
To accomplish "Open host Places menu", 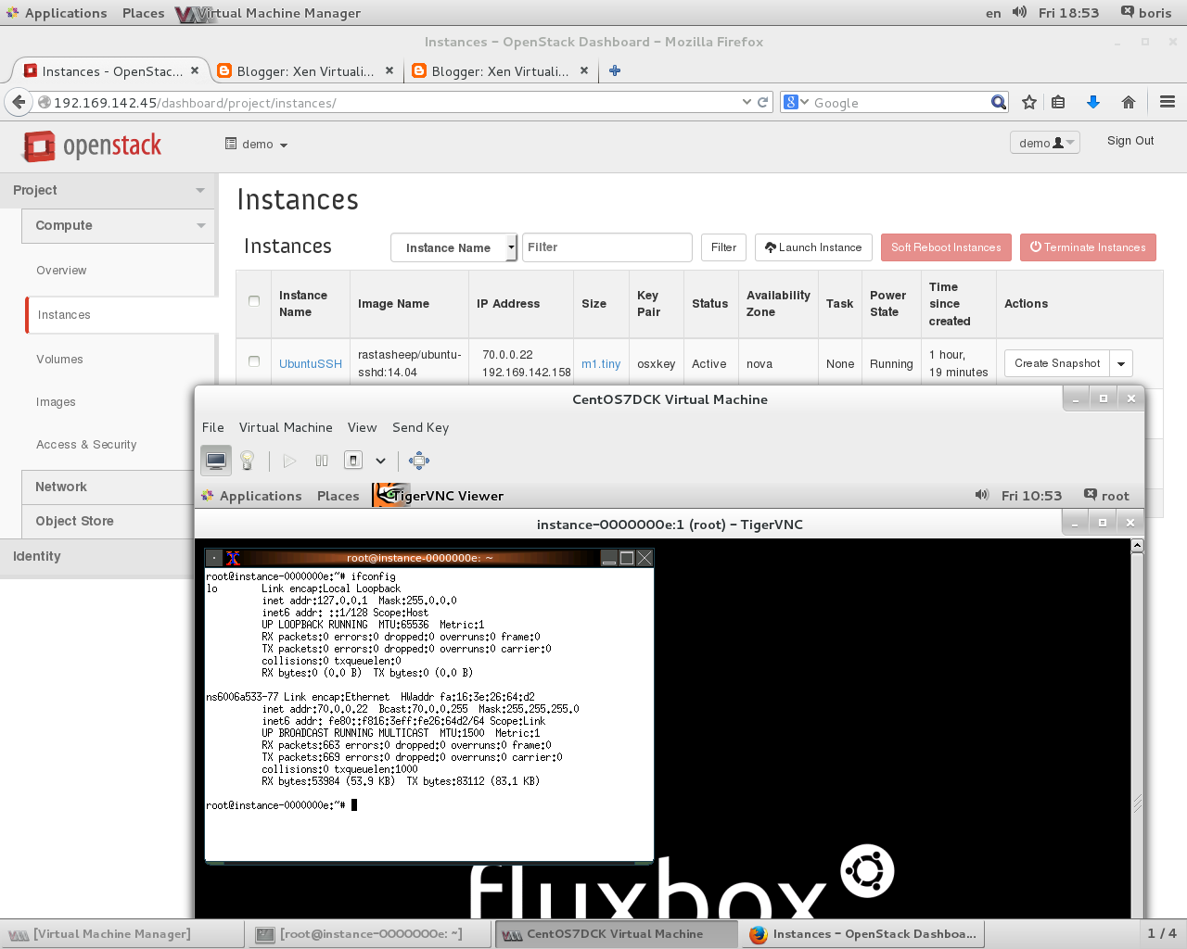I will pyautogui.click(x=143, y=13).
